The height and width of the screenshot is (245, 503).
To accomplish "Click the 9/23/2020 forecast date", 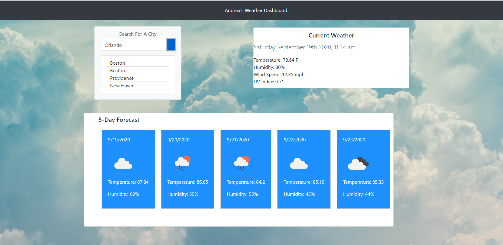I will 354,140.
